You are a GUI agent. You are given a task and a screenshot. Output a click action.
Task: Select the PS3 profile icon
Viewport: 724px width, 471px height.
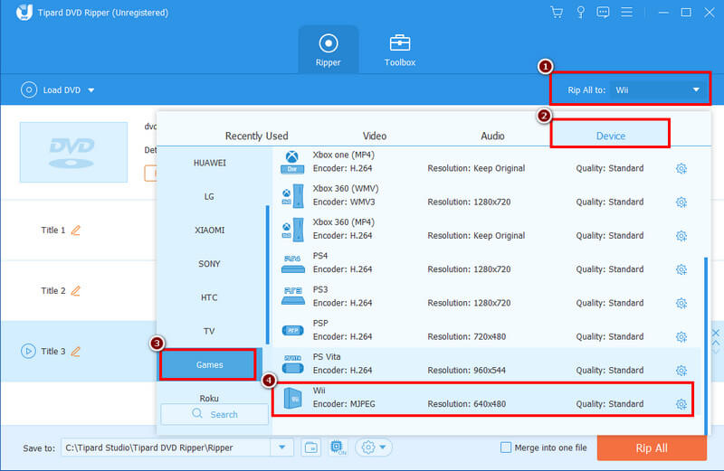292,297
